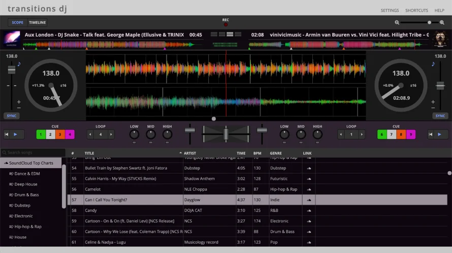Sort list by TIME column

(x=241, y=153)
